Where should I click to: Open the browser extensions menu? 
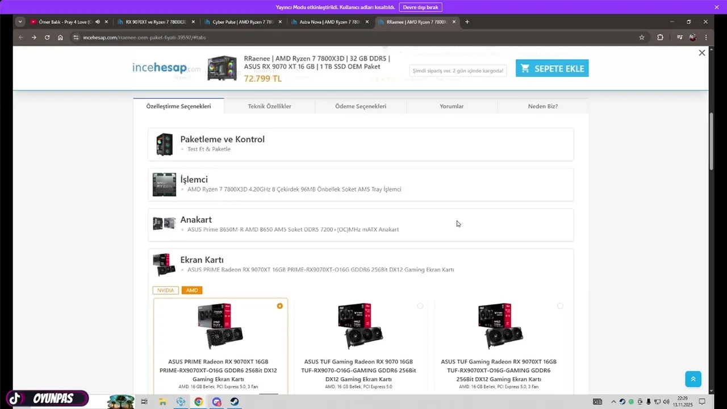pos(660,37)
